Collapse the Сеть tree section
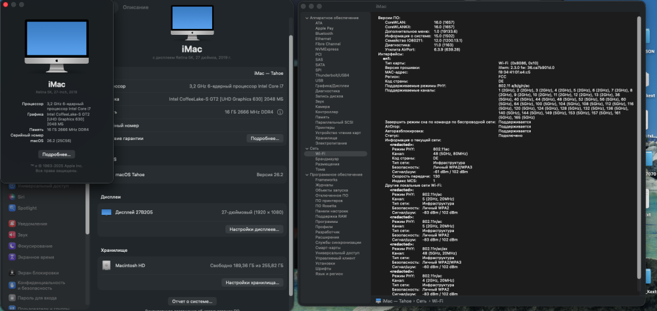Image resolution: width=657 pixels, height=311 pixels. [307, 149]
